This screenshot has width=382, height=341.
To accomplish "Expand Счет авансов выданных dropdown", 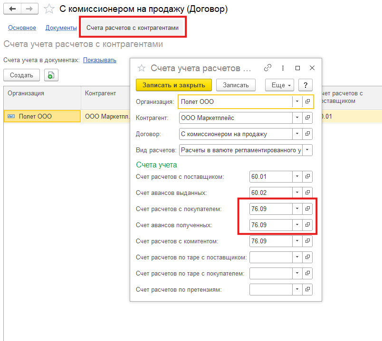I will 297,193.
